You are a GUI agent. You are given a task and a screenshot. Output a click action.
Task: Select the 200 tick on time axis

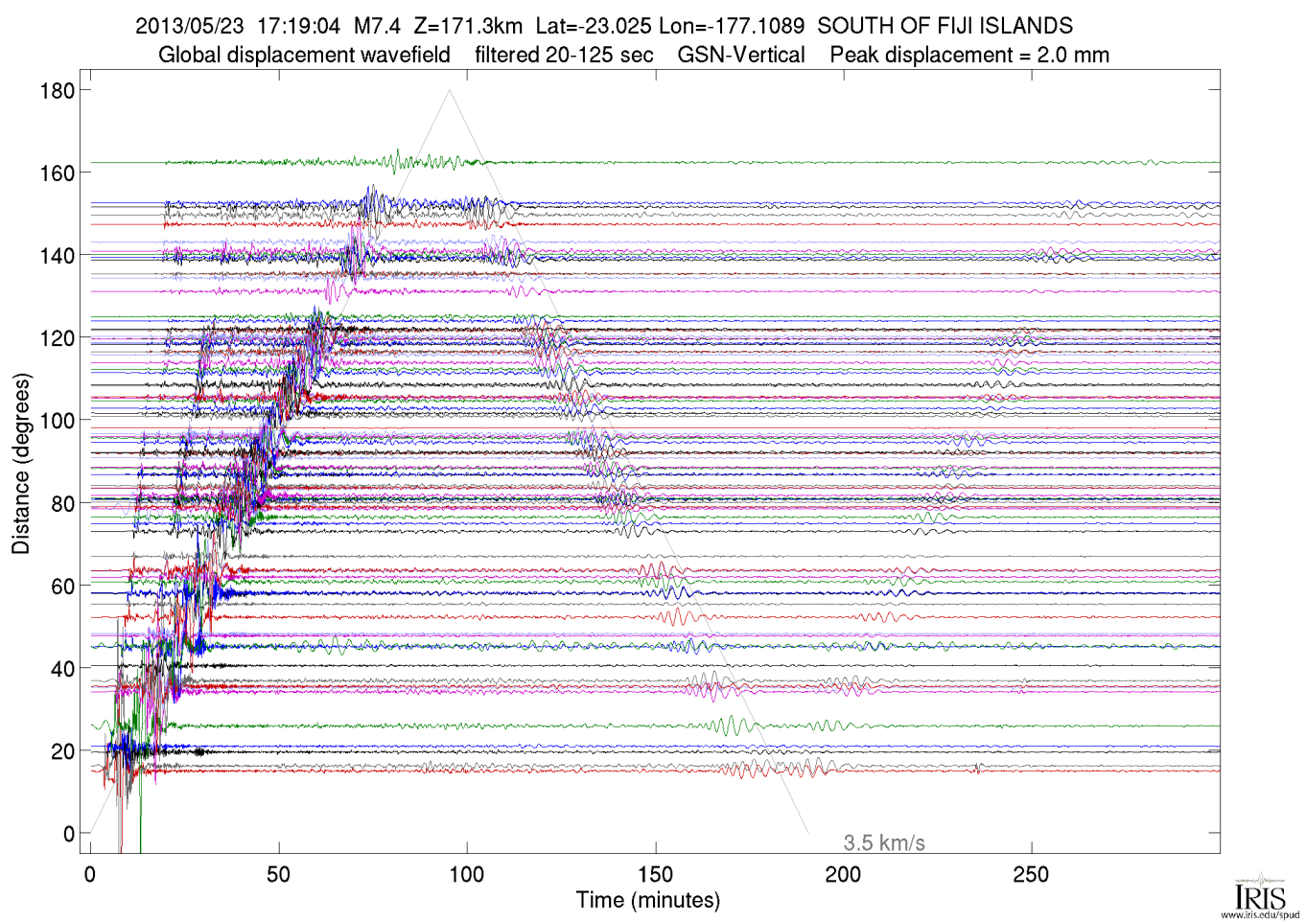pos(843,875)
